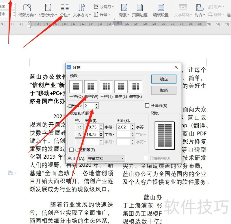Confirm with the 确定 button

(x=164, y=79)
